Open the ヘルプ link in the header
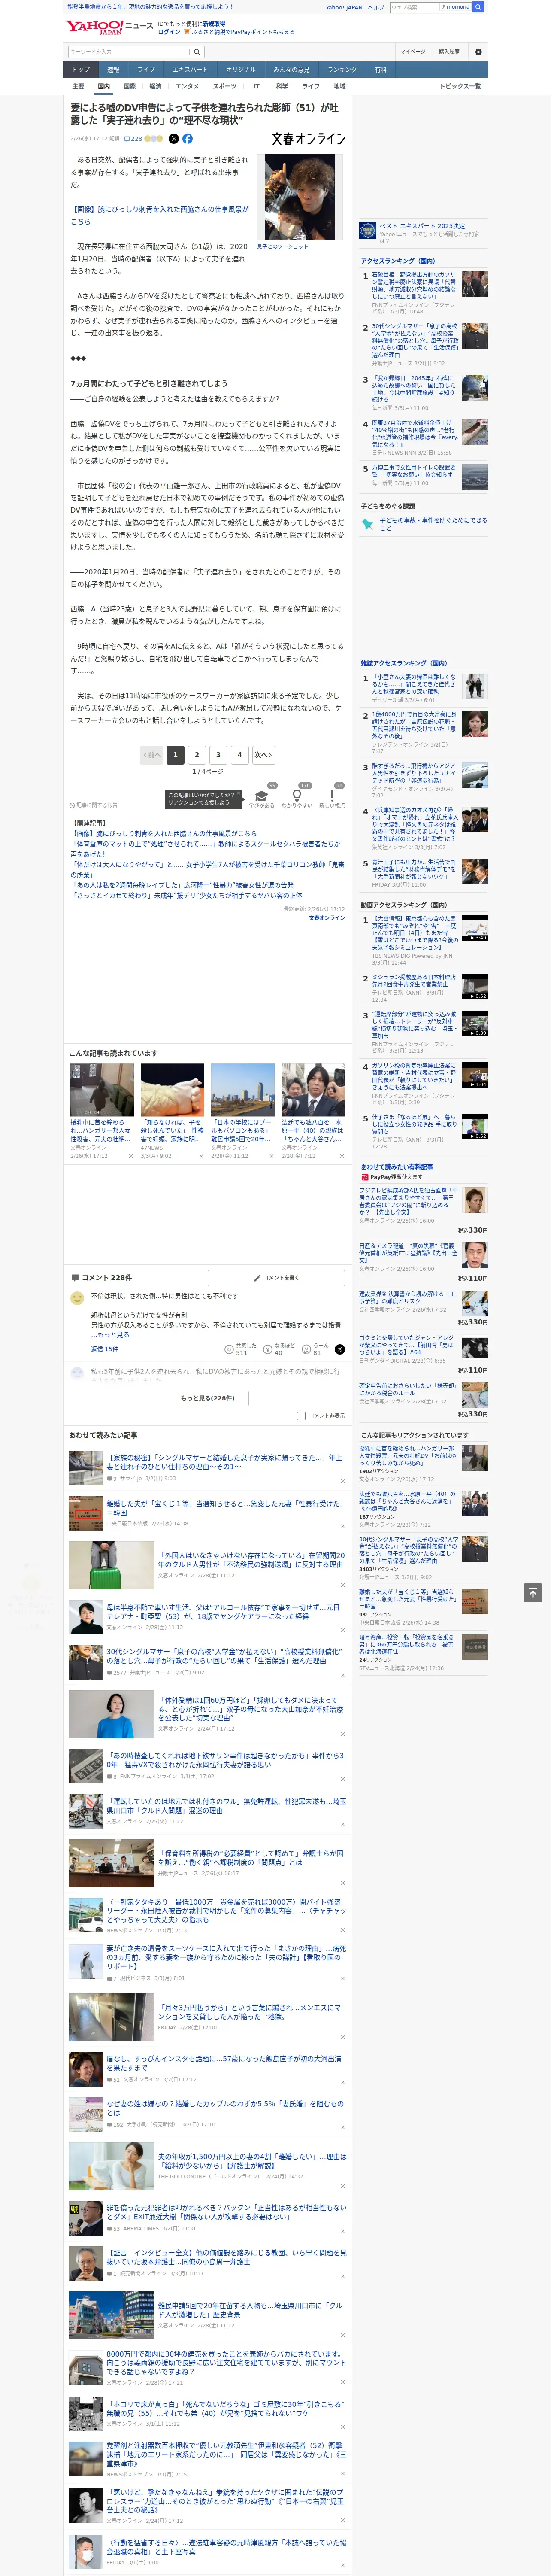551x2576 pixels. [375, 7]
